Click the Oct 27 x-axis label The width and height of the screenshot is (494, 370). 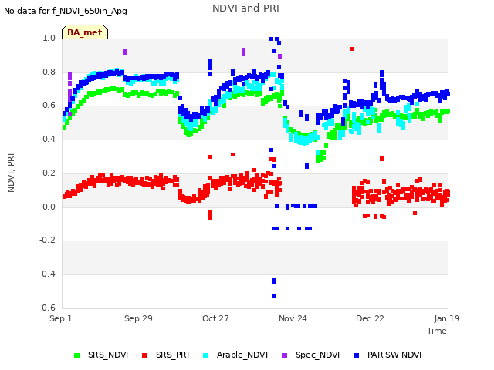(x=215, y=318)
